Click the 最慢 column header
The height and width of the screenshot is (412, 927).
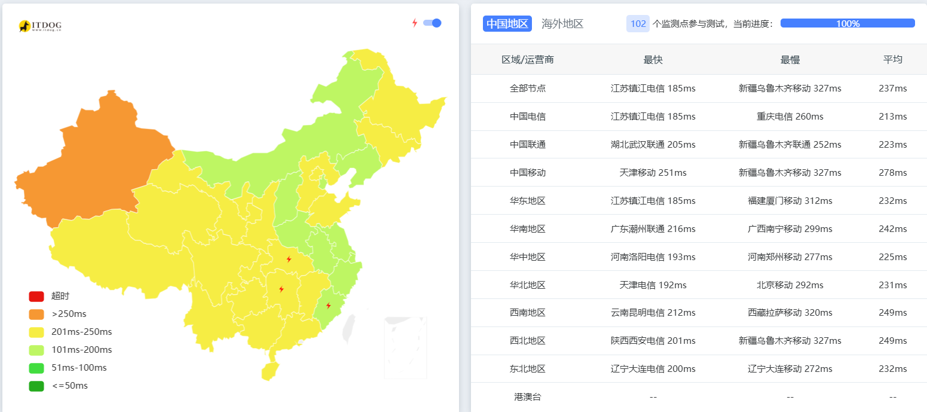click(790, 60)
